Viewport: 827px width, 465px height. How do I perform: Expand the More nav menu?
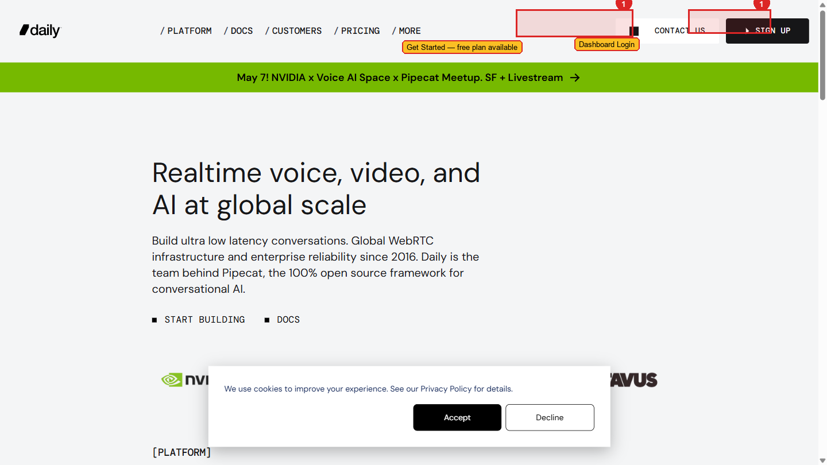click(406, 31)
